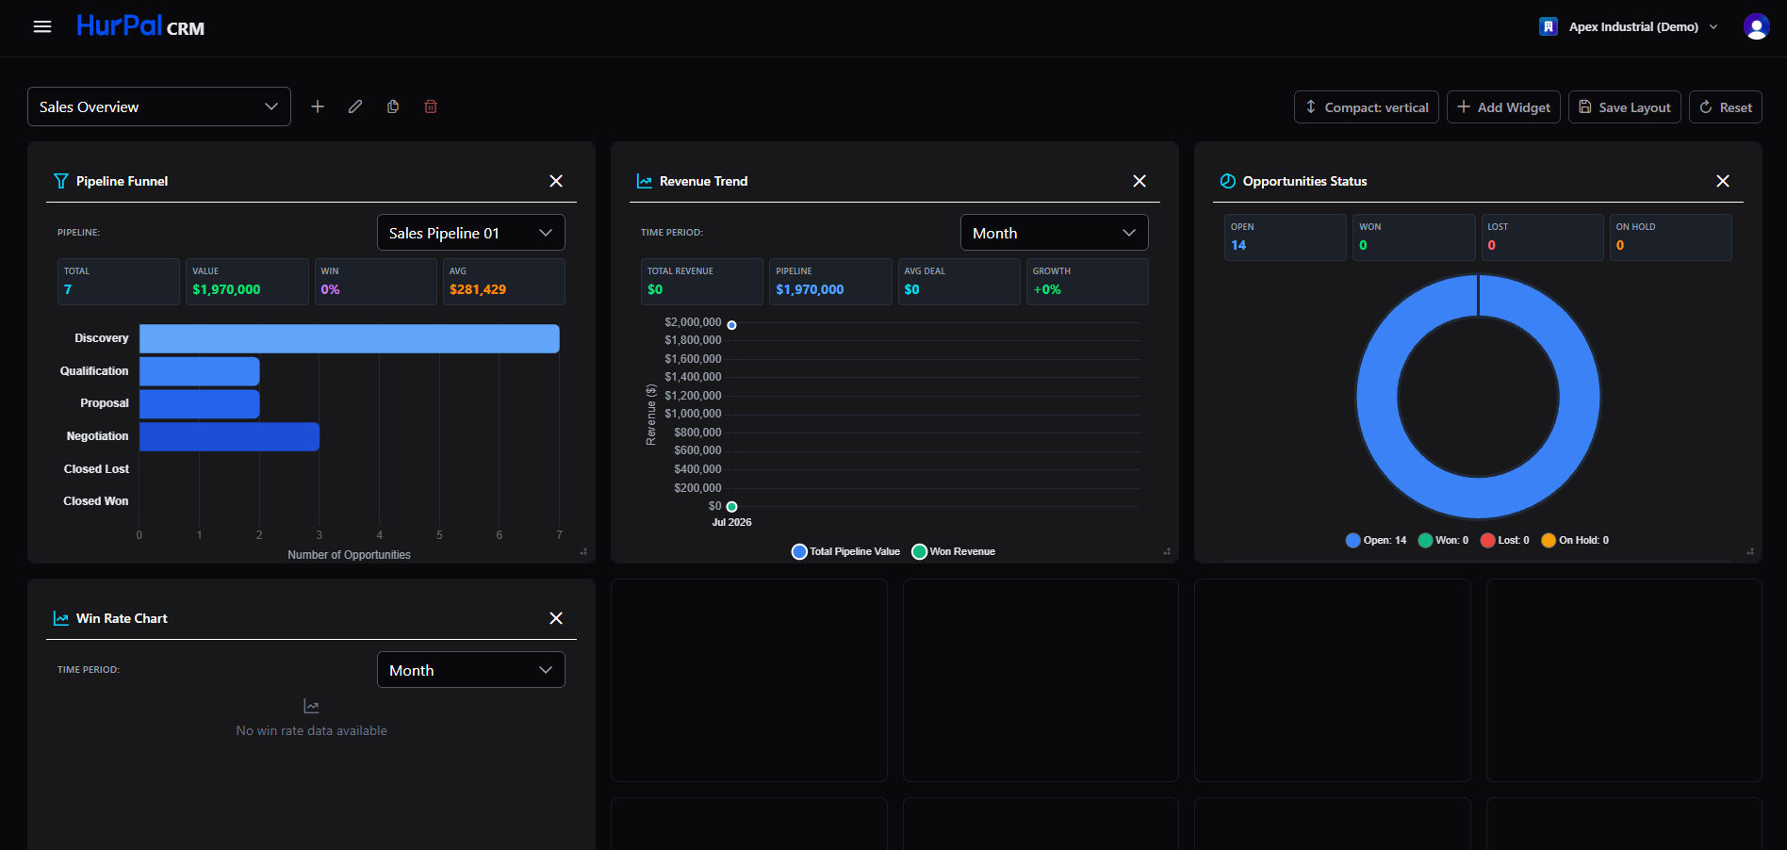The width and height of the screenshot is (1787, 850).
Task: Click the TOTAL 7 stat card
Action: (x=119, y=282)
